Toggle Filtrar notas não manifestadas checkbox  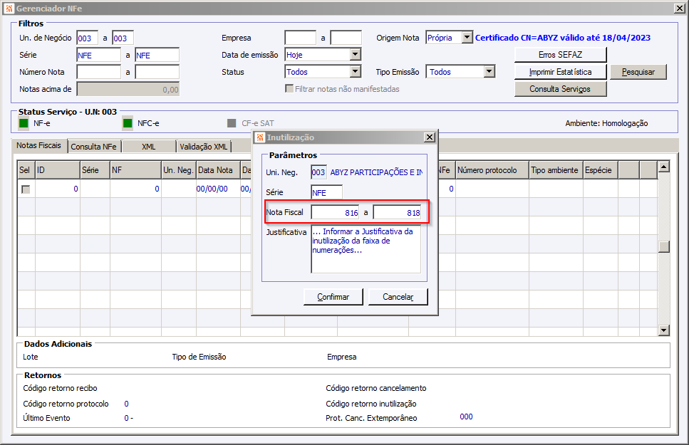[289, 89]
